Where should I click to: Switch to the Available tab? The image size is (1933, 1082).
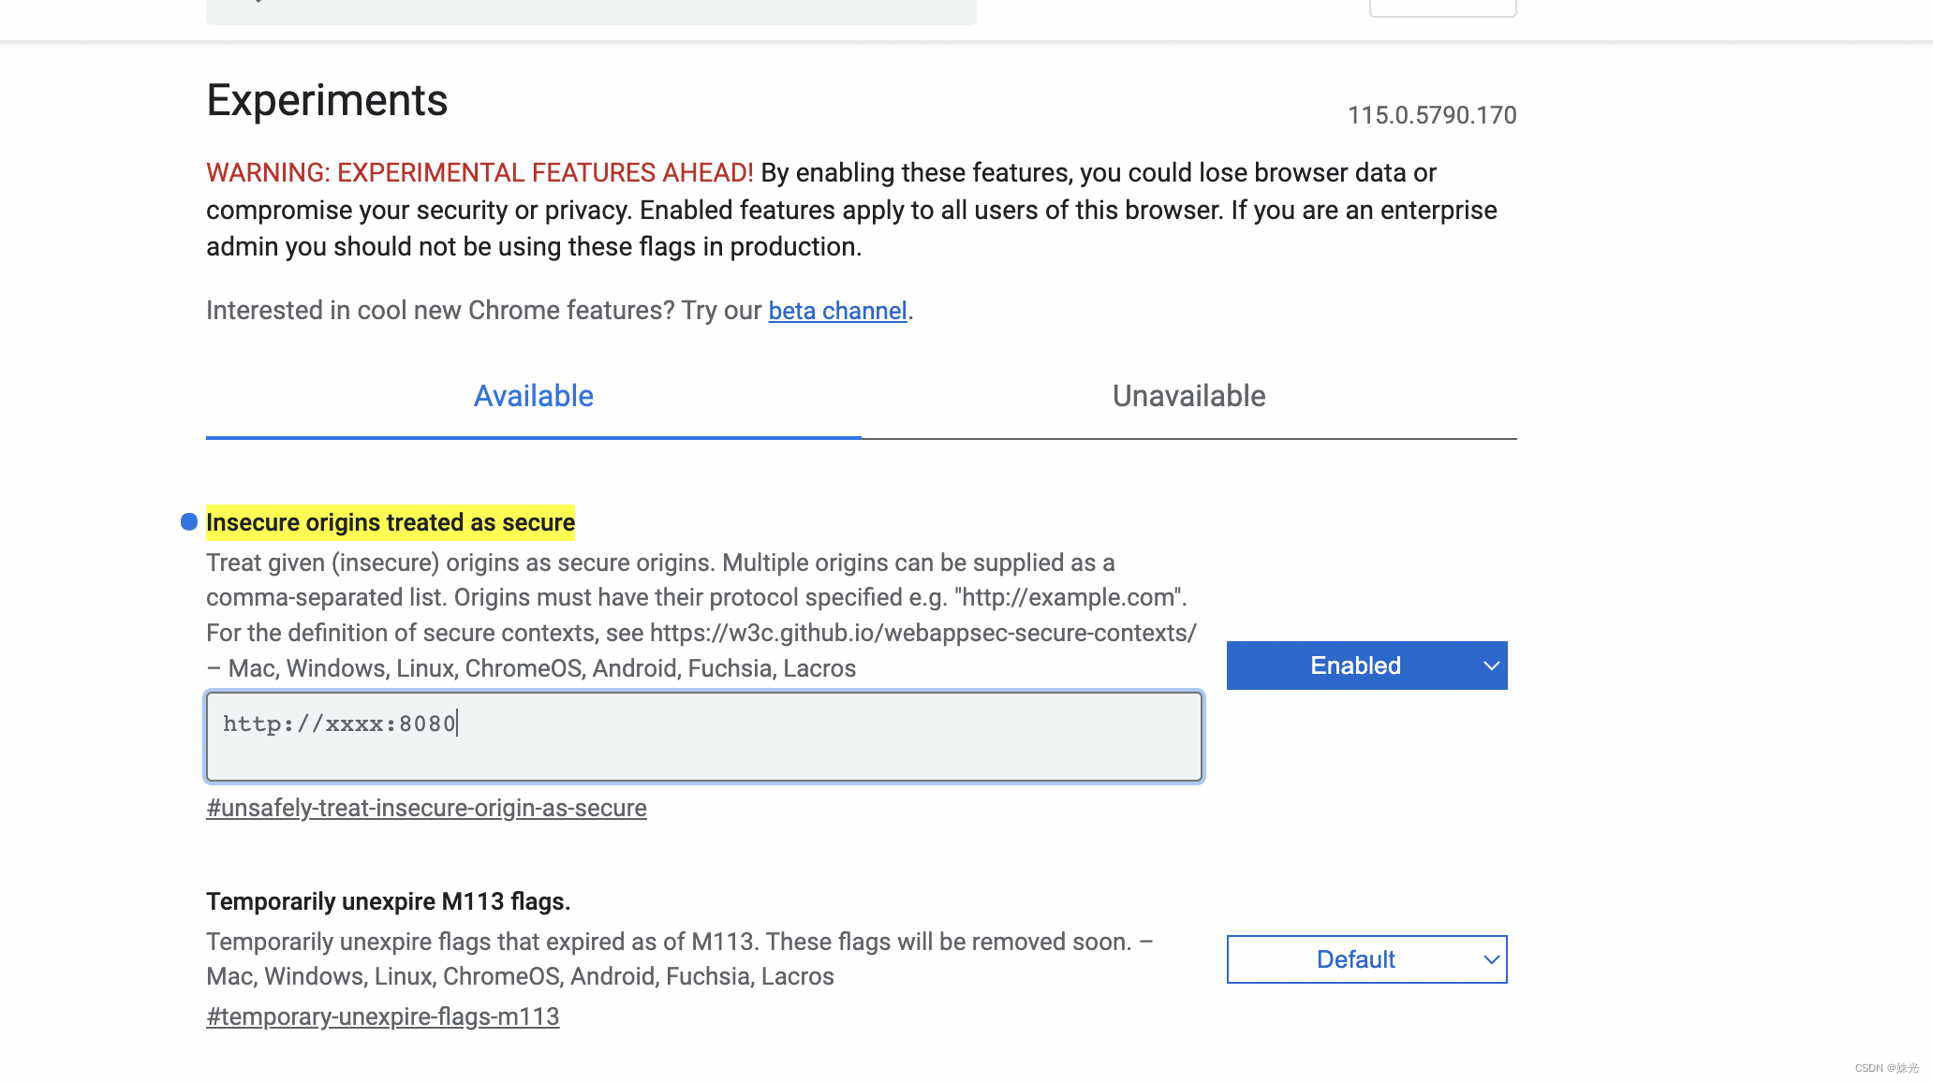pyautogui.click(x=533, y=396)
